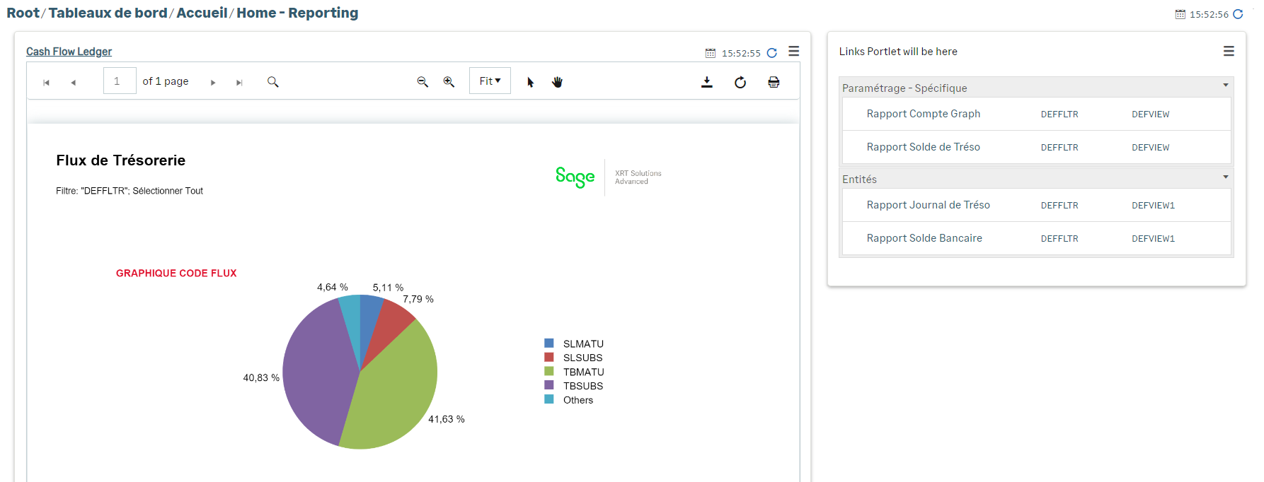
Task: Zoom out of the report
Action: pos(423,82)
